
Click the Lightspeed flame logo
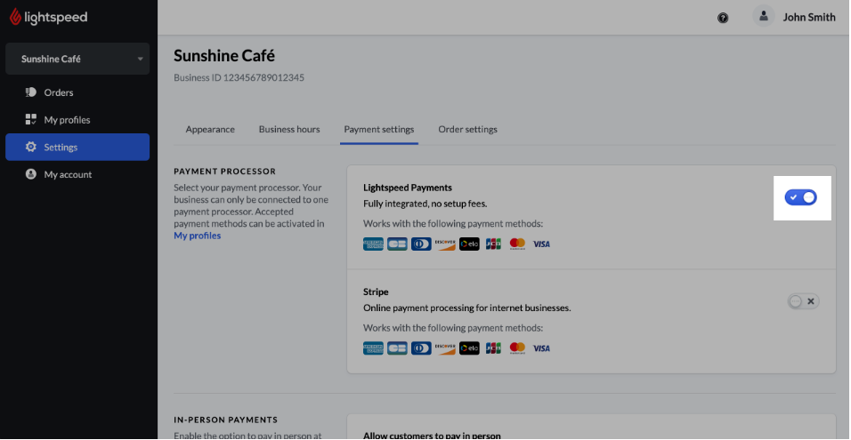tap(16, 17)
